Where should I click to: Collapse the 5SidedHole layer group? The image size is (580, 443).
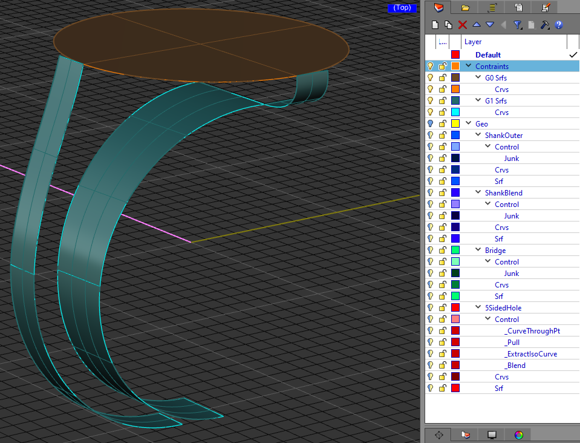pyautogui.click(x=478, y=307)
